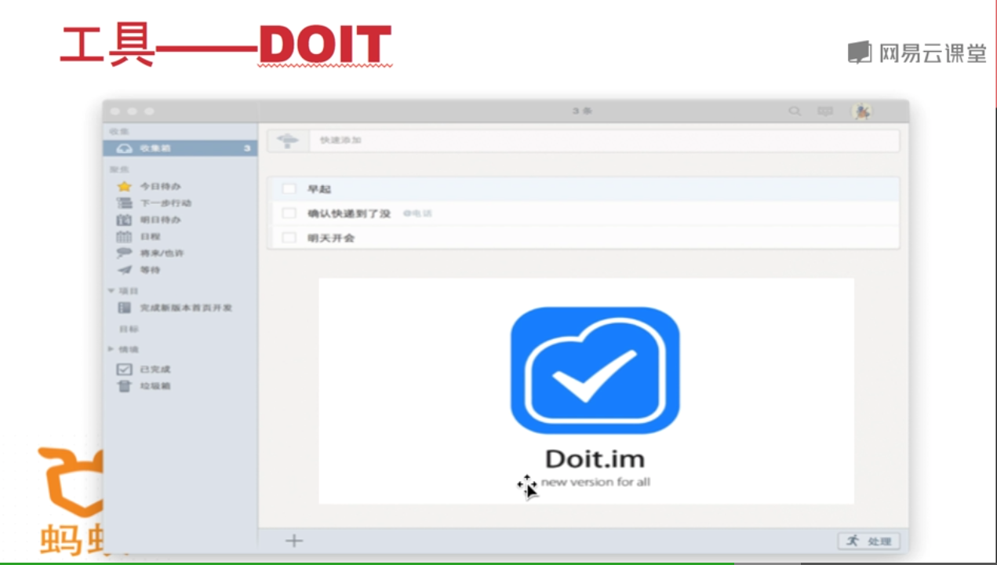Viewport: 997px width, 565px height.
Task: Click the 目标 goals heading
Action: point(129,329)
